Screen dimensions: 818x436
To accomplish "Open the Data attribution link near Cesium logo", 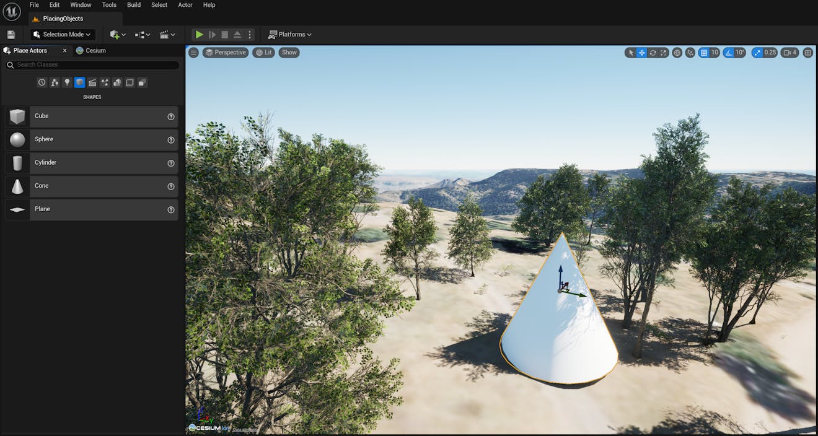I will coord(245,428).
